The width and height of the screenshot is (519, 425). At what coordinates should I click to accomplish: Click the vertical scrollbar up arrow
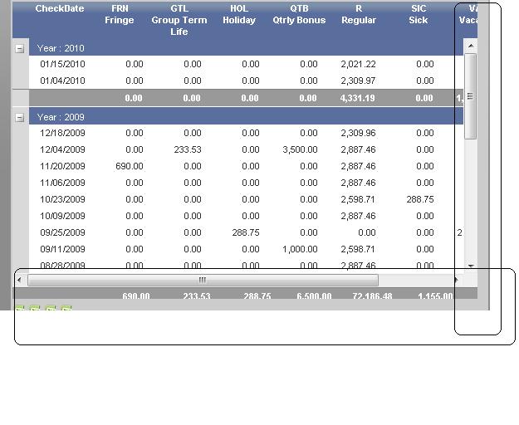click(471, 46)
